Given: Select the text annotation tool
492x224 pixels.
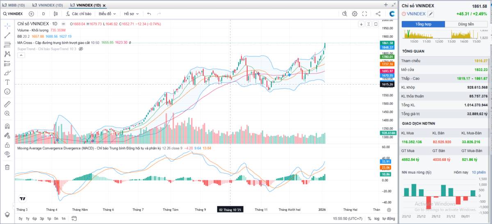Looking at the screenshot, I should point(7,82).
